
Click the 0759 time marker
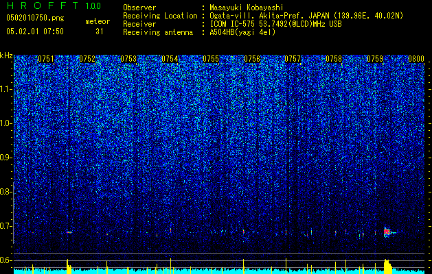click(375, 59)
